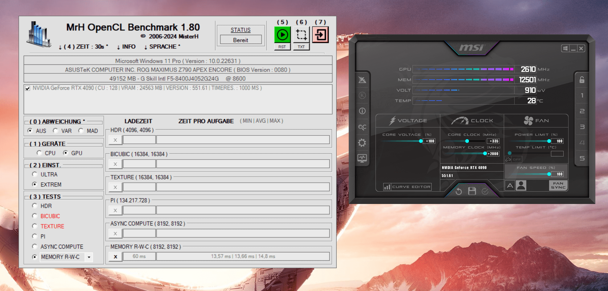
Task: Adjust Afterburner power limit slider
Action: [549, 141]
